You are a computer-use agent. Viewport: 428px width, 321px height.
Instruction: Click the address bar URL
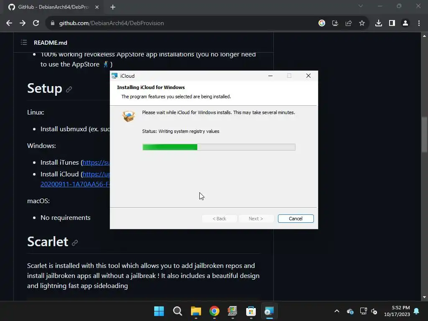pyautogui.click(x=111, y=23)
